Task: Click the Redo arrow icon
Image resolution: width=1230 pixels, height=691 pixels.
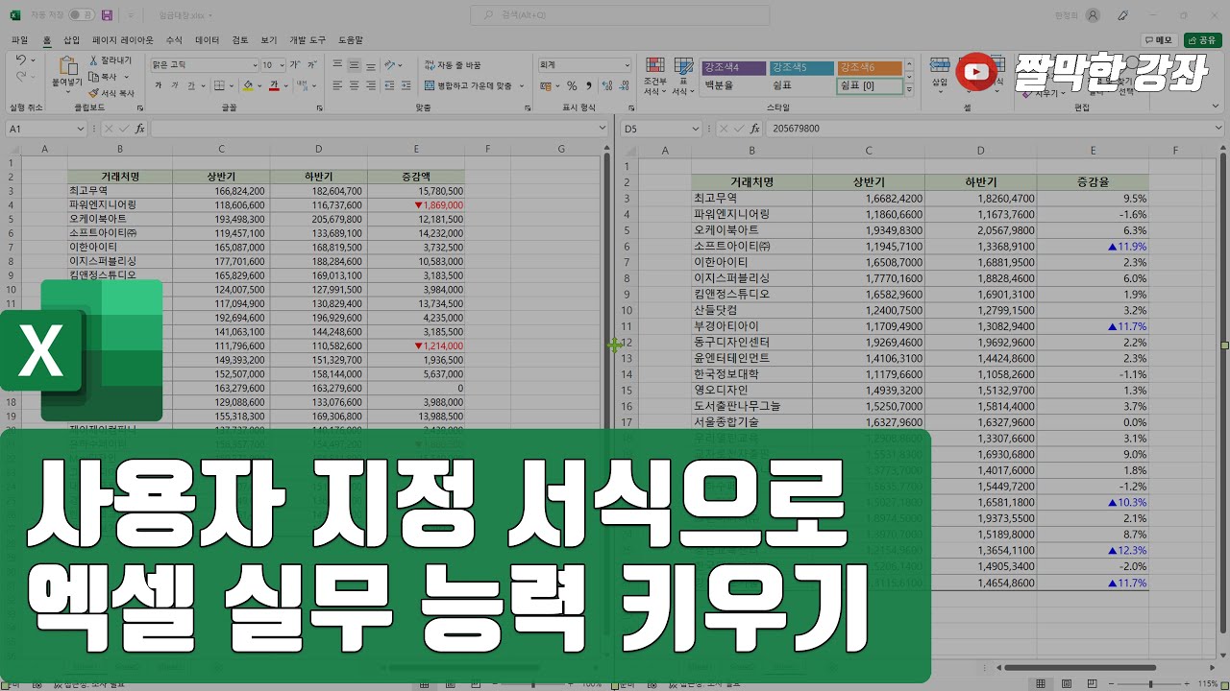Action: pyautogui.click(x=22, y=78)
